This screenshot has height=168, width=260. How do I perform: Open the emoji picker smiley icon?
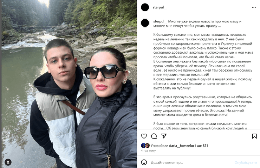[x=144, y=162]
